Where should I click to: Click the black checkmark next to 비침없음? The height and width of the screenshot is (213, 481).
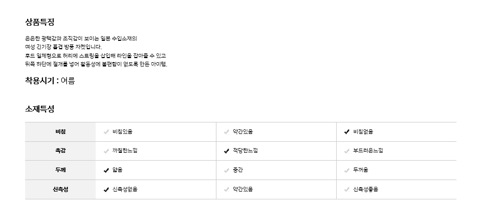(347, 132)
